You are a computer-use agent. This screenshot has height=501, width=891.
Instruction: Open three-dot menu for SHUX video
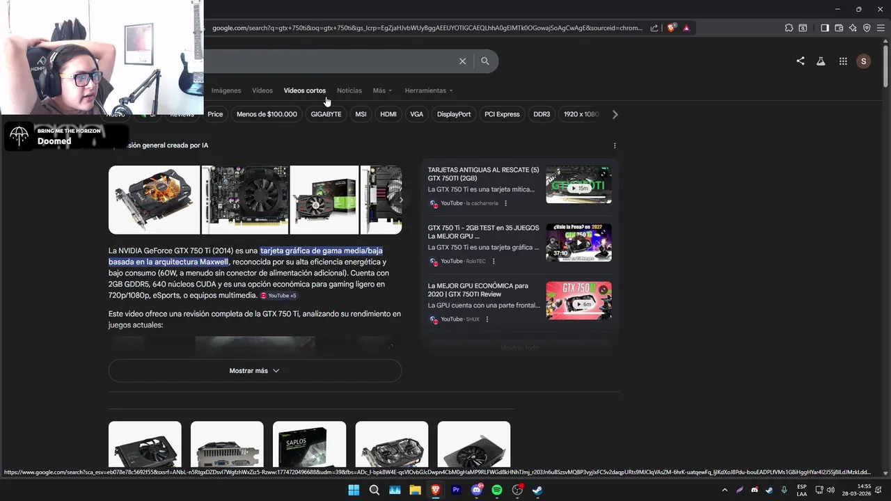[487, 319]
